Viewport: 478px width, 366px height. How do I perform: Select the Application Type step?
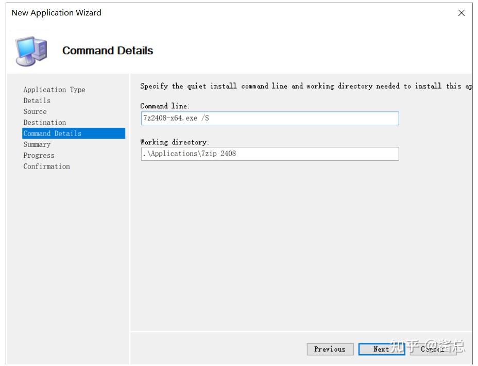[54, 90]
